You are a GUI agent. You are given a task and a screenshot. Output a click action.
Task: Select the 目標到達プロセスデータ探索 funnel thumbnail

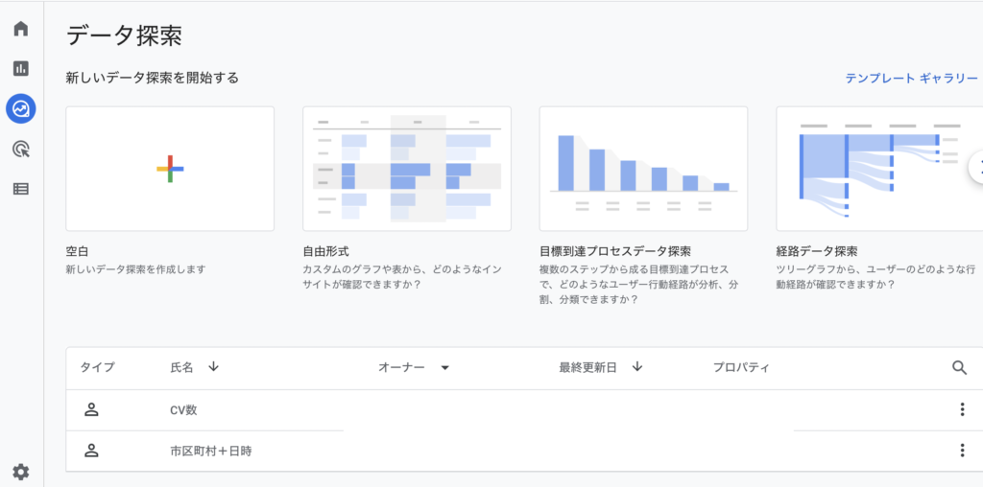coord(643,169)
